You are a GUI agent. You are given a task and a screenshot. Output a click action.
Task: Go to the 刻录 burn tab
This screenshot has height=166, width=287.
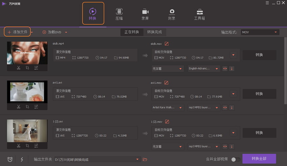(172, 14)
